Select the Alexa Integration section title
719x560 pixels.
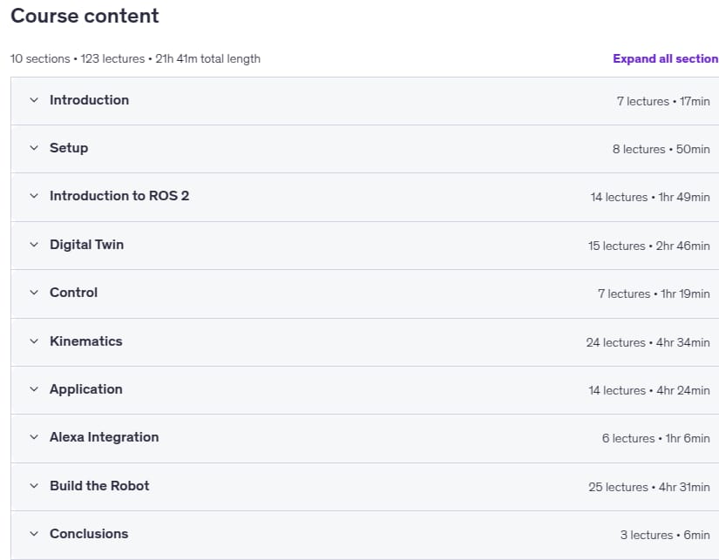coord(104,437)
